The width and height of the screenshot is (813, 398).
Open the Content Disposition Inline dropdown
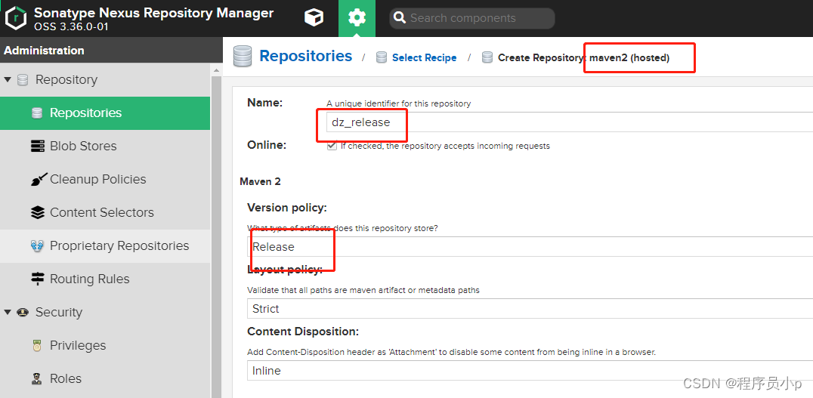[530, 371]
